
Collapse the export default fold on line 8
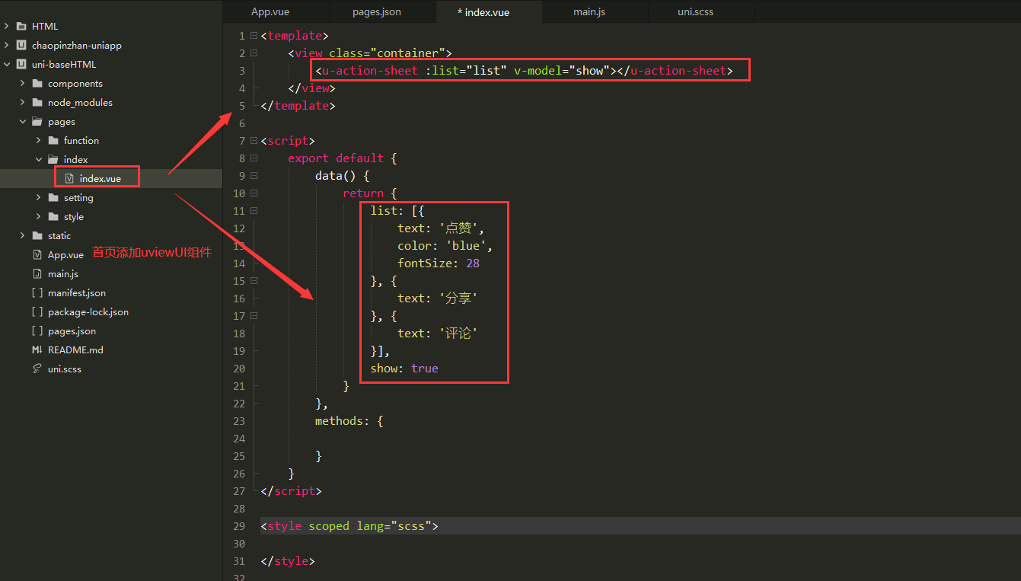[252, 158]
